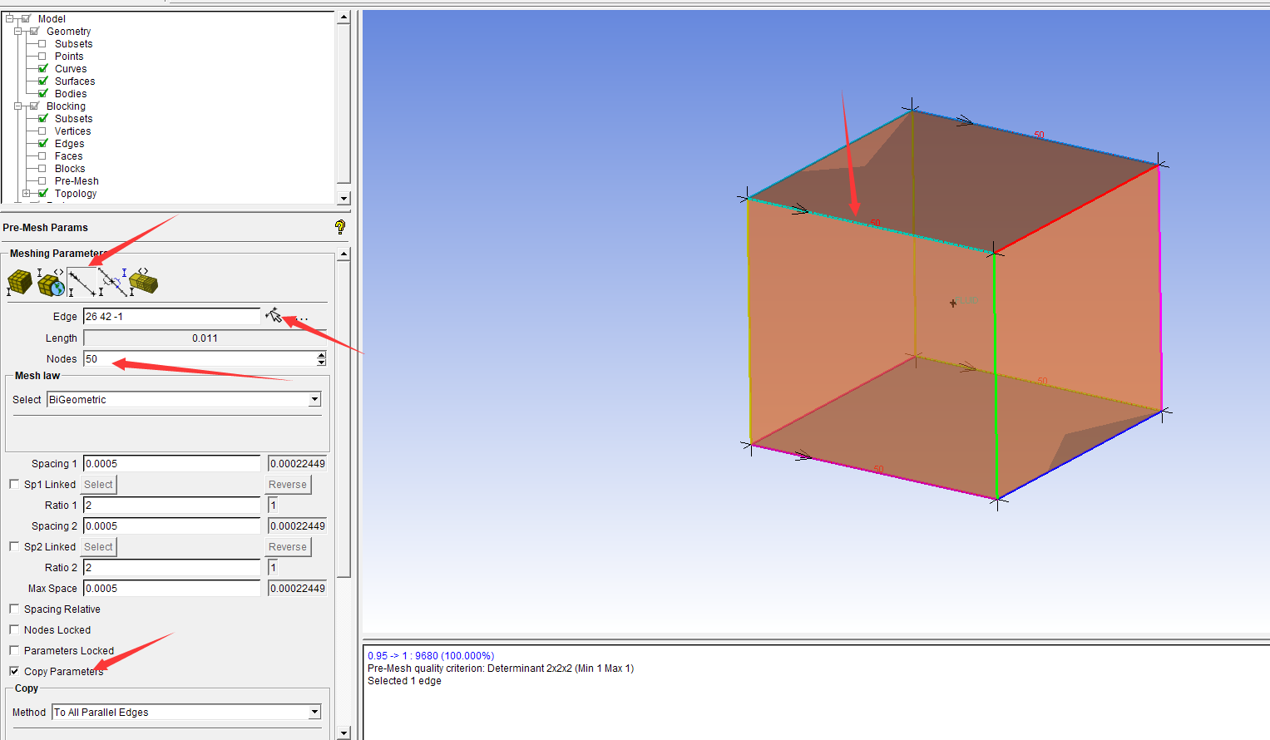Decrease Nodes count with down arrow
Screen dimensions: 1270x740
point(322,363)
